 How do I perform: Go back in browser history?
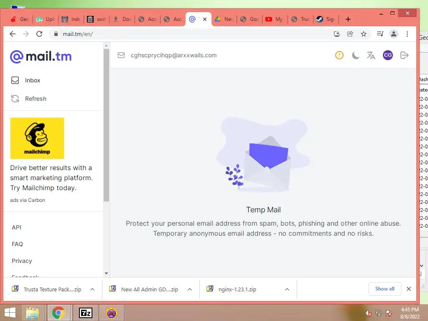13,34
